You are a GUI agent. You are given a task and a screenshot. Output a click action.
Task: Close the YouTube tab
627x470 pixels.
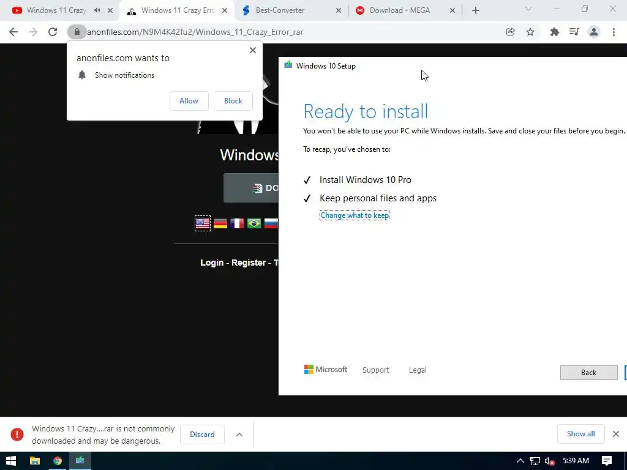[x=110, y=10]
